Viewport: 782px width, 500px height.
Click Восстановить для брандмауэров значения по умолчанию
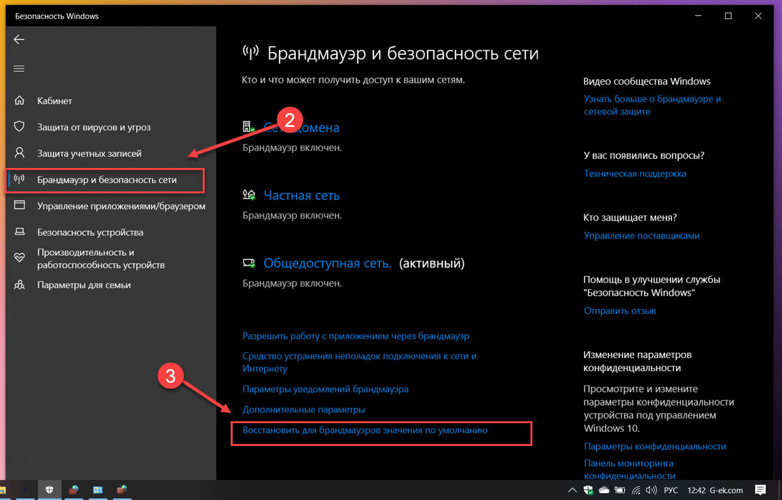tap(365, 430)
